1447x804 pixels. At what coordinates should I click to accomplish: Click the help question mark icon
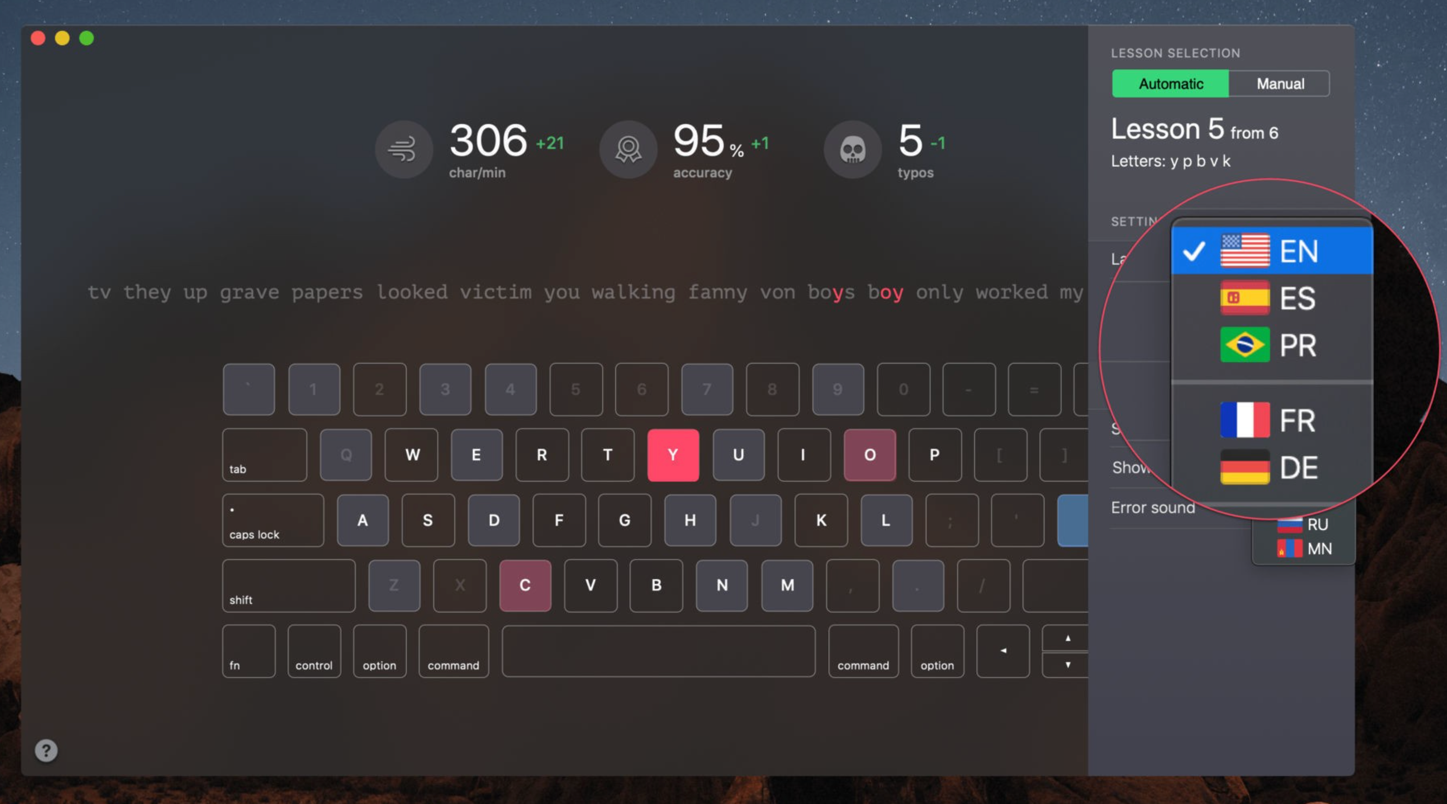pyautogui.click(x=46, y=751)
